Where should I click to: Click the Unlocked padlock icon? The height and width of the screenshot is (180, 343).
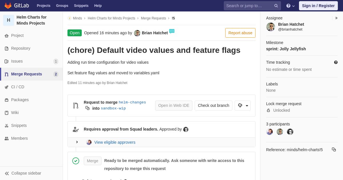pyautogui.click(x=268, y=110)
